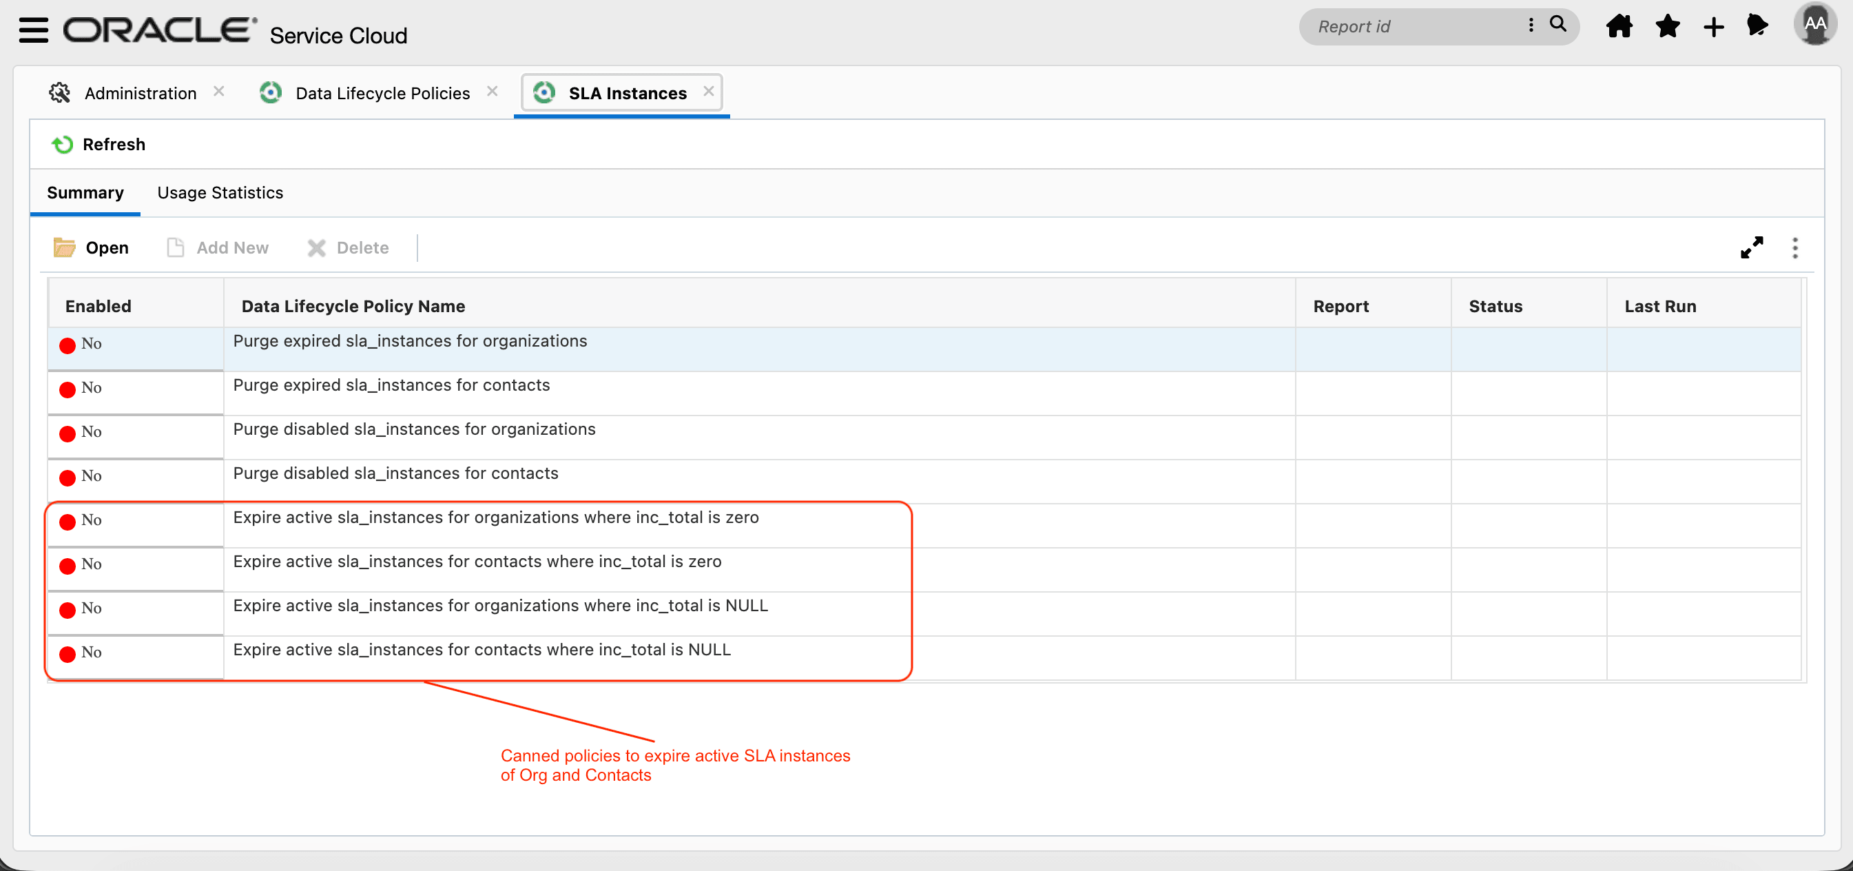Click the plus icon to add a tab
Viewport: 1853px width, 871px height.
click(1712, 25)
